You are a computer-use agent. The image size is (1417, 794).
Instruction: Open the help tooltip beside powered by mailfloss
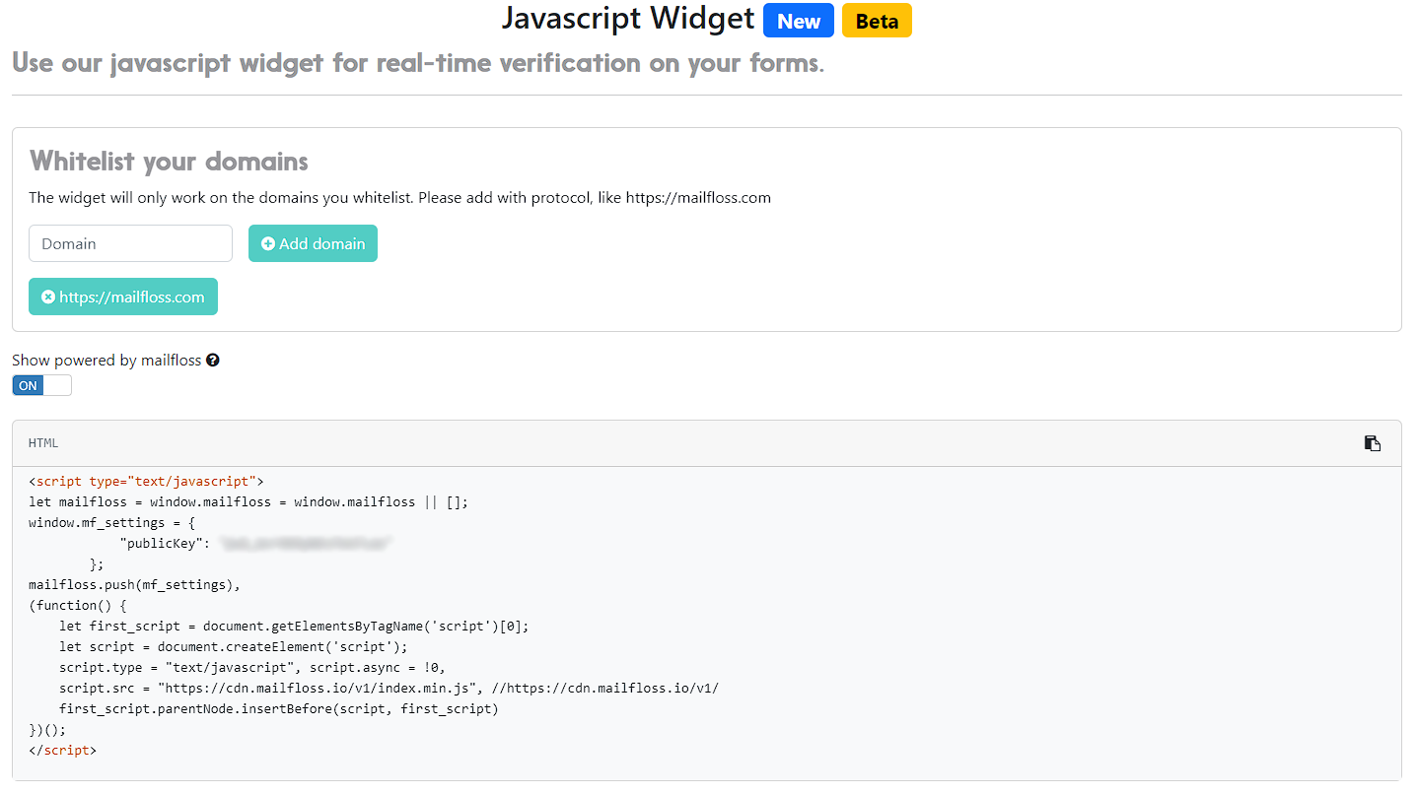[x=213, y=361]
